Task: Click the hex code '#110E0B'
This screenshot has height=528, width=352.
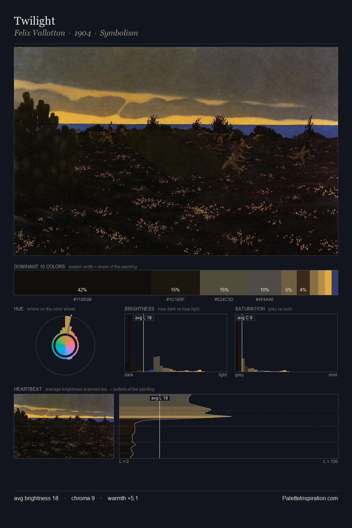Action: click(x=82, y=300)
